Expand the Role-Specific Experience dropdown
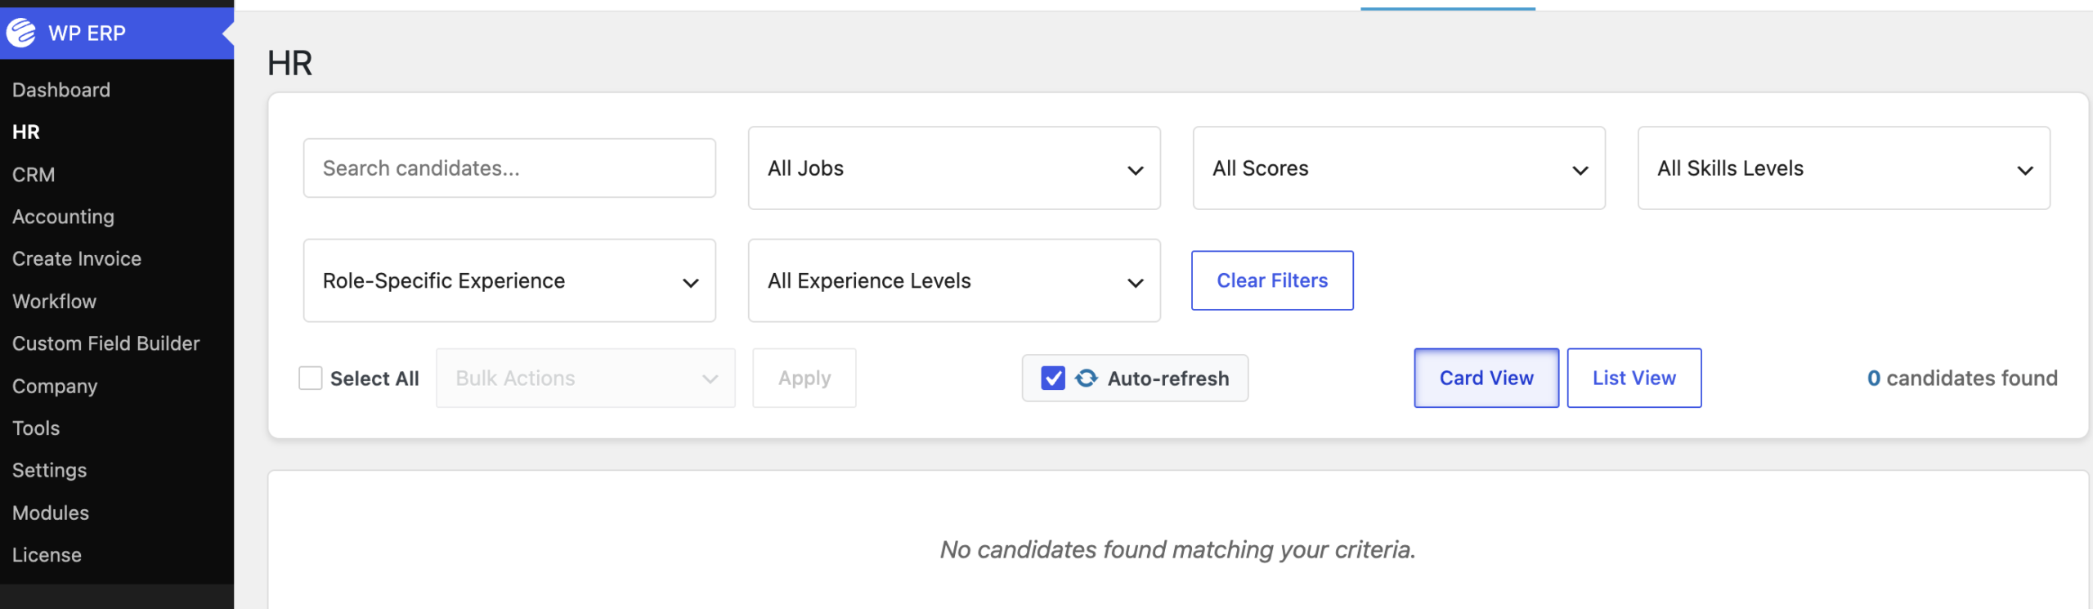This screenshot has height=609, width=2093. pyautogui.click(x=509, y=280)
